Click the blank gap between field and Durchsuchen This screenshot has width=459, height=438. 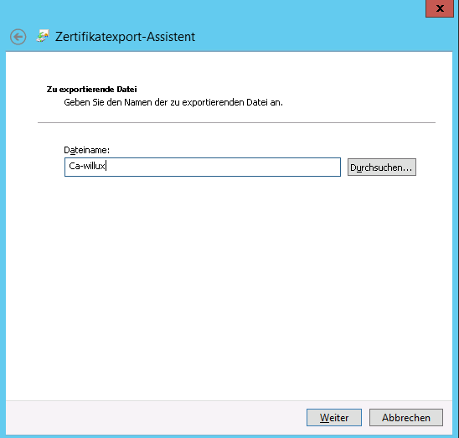click(x=344, y=167)
